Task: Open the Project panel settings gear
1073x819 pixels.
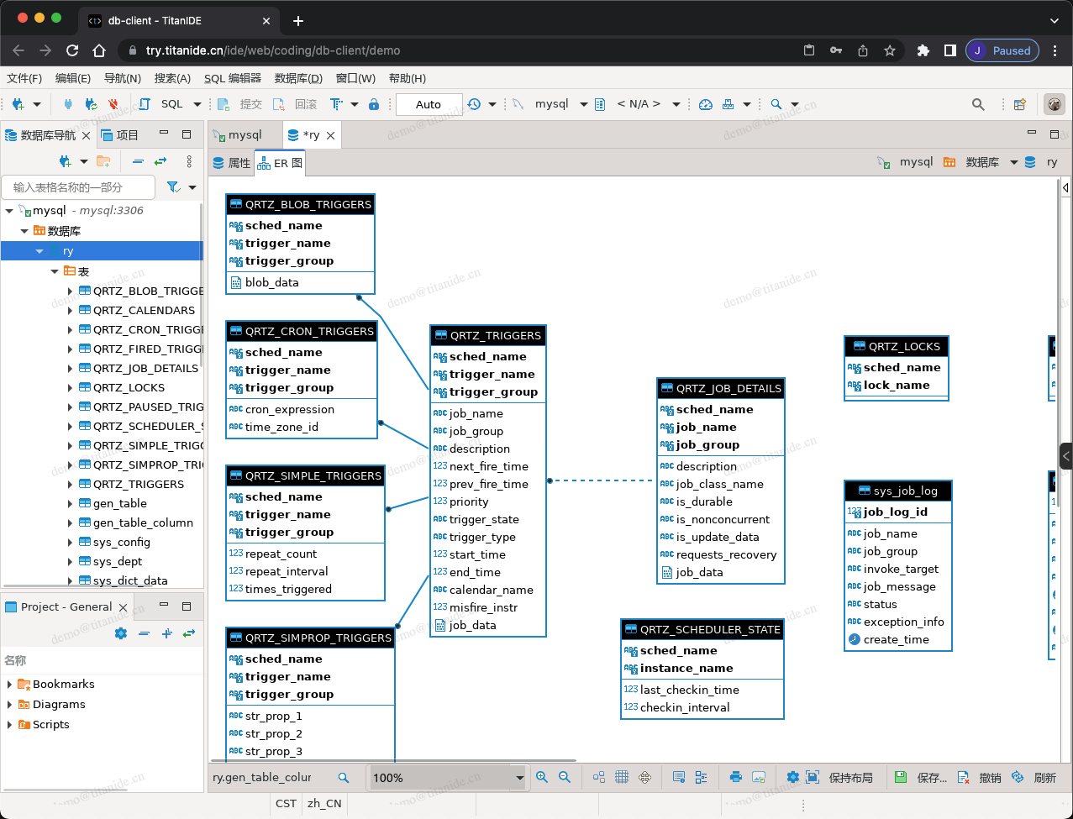Action: [121, 633]
